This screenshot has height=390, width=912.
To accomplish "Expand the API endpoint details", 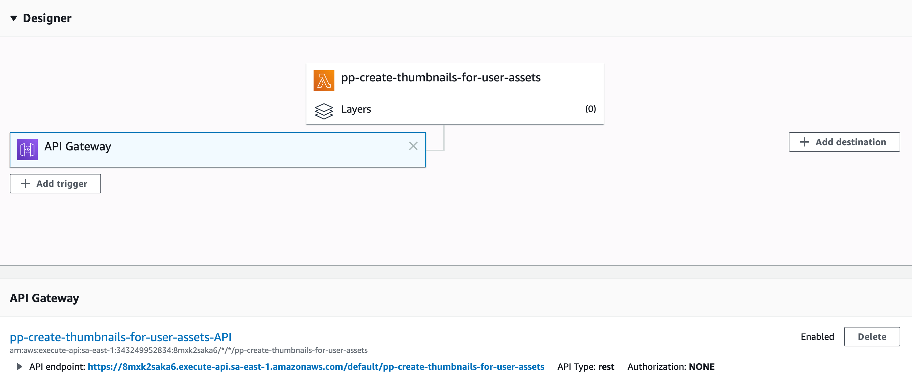I will (20, 367).
